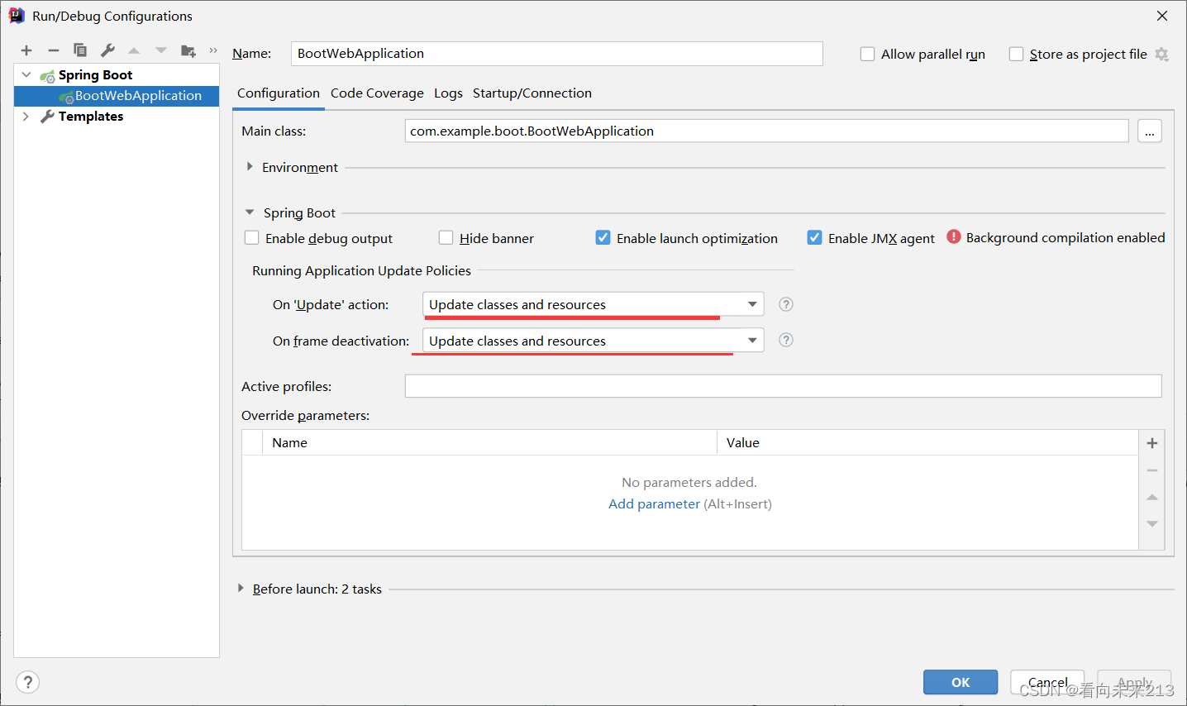Screen dimensions: 1187x706
Task: Click Name column header in parameters table
Action: [489, 443]
